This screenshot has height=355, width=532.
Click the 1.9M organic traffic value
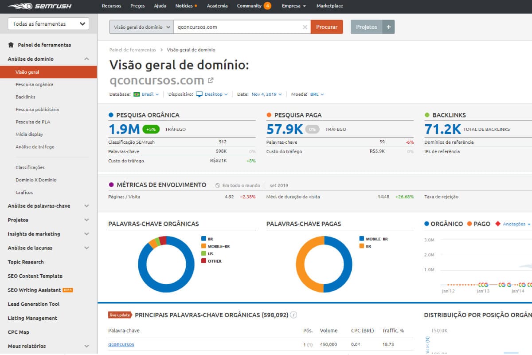click(124, 129)
